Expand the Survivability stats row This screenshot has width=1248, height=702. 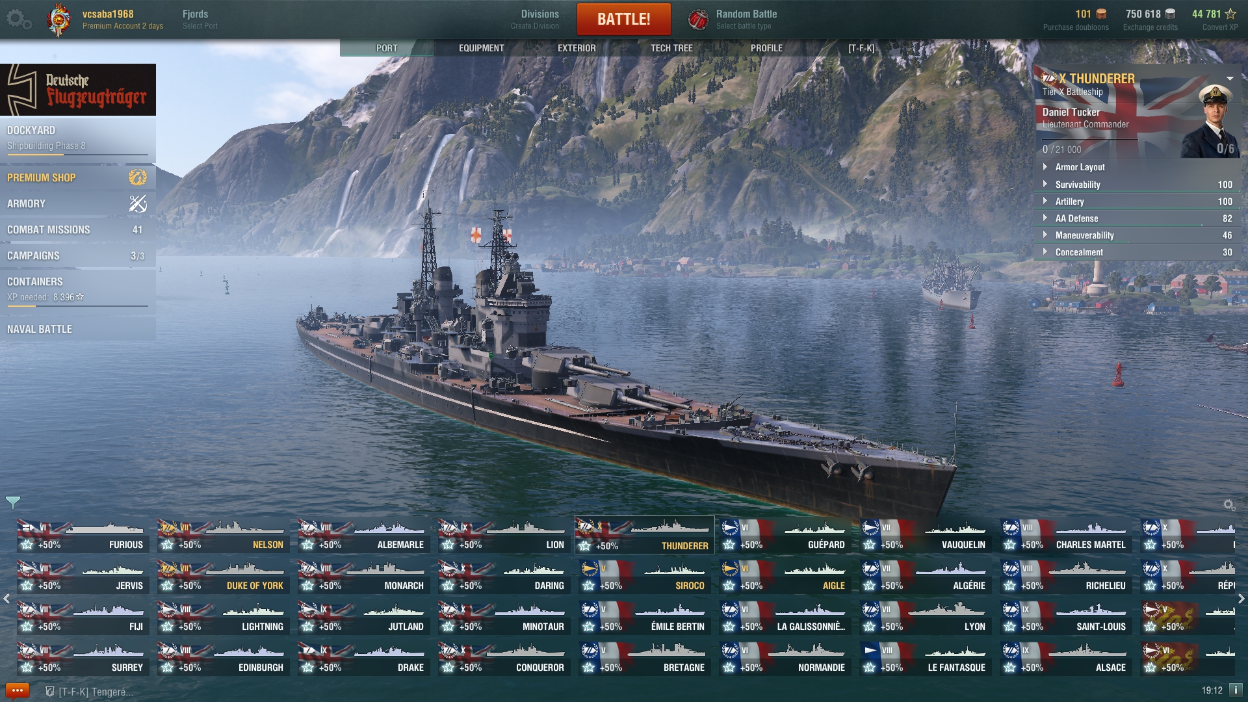click(x=1137, y=185)
